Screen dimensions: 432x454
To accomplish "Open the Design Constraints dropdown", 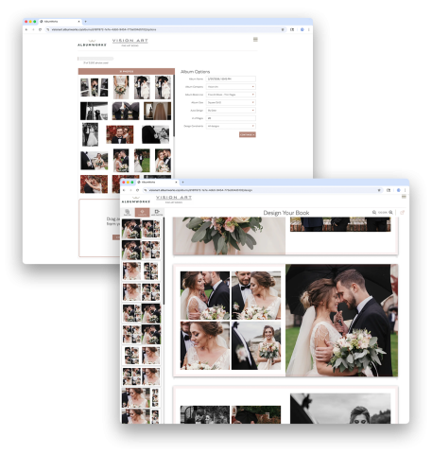I will (231, 126).
